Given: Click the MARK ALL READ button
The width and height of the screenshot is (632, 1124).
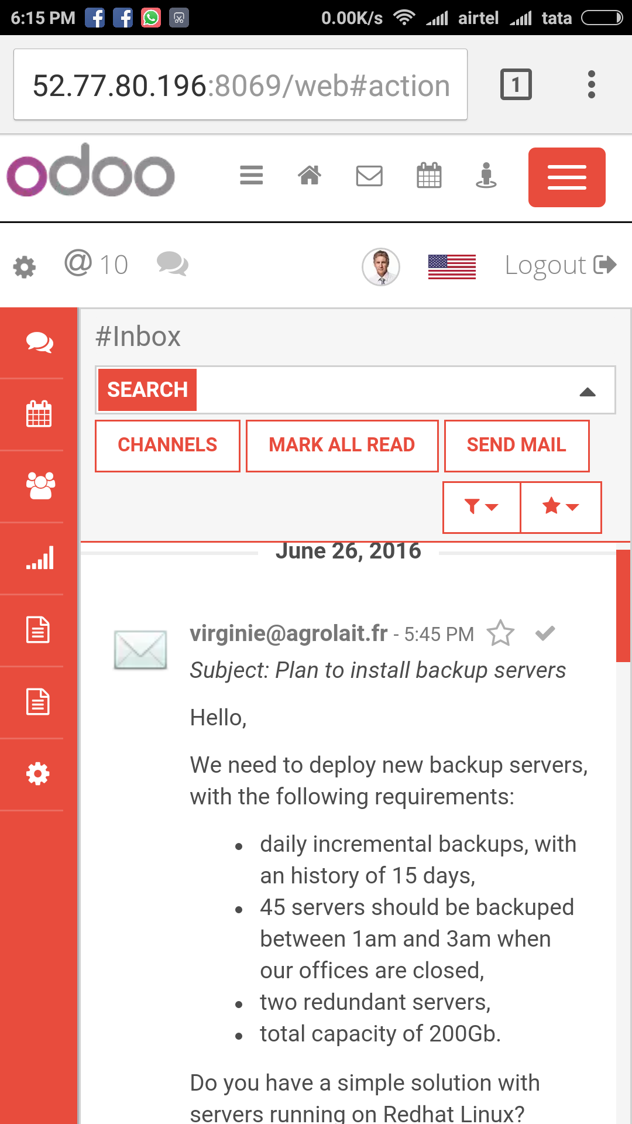Looking at the screenshot, I should tap(342, 446).
